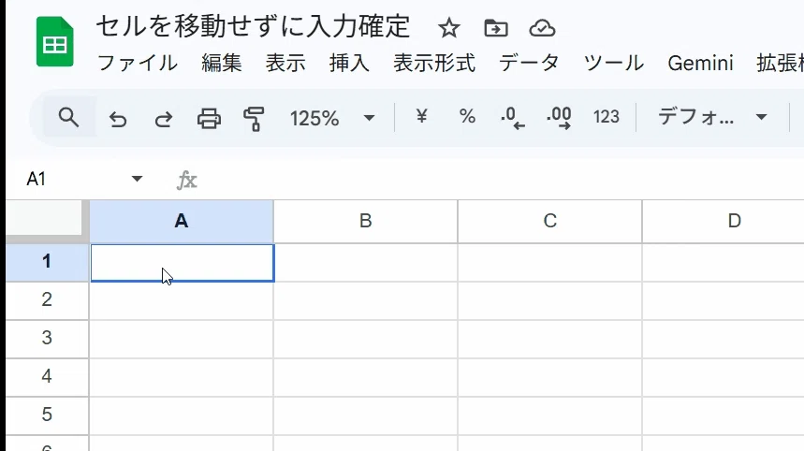Open the Gemini menu
The width and height of the screenshot is (804, 451).
700,64
